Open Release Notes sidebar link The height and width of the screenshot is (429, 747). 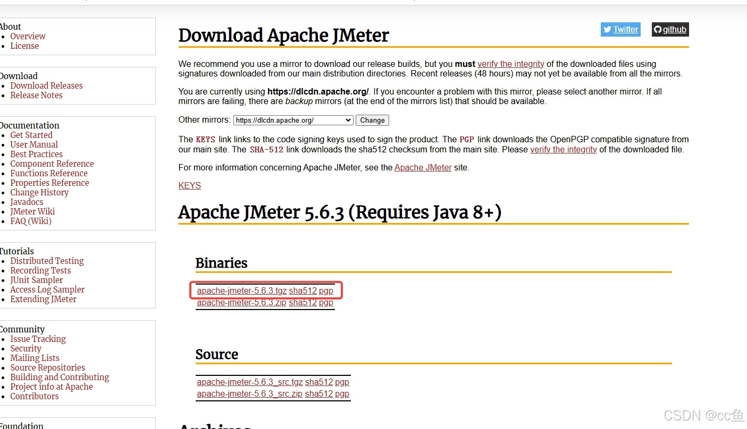36,96
